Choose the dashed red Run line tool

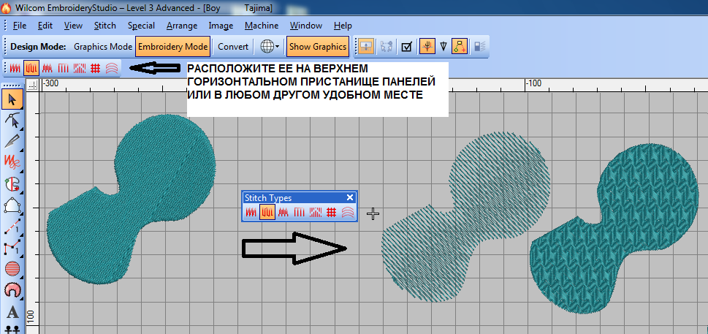click(12, 227)
